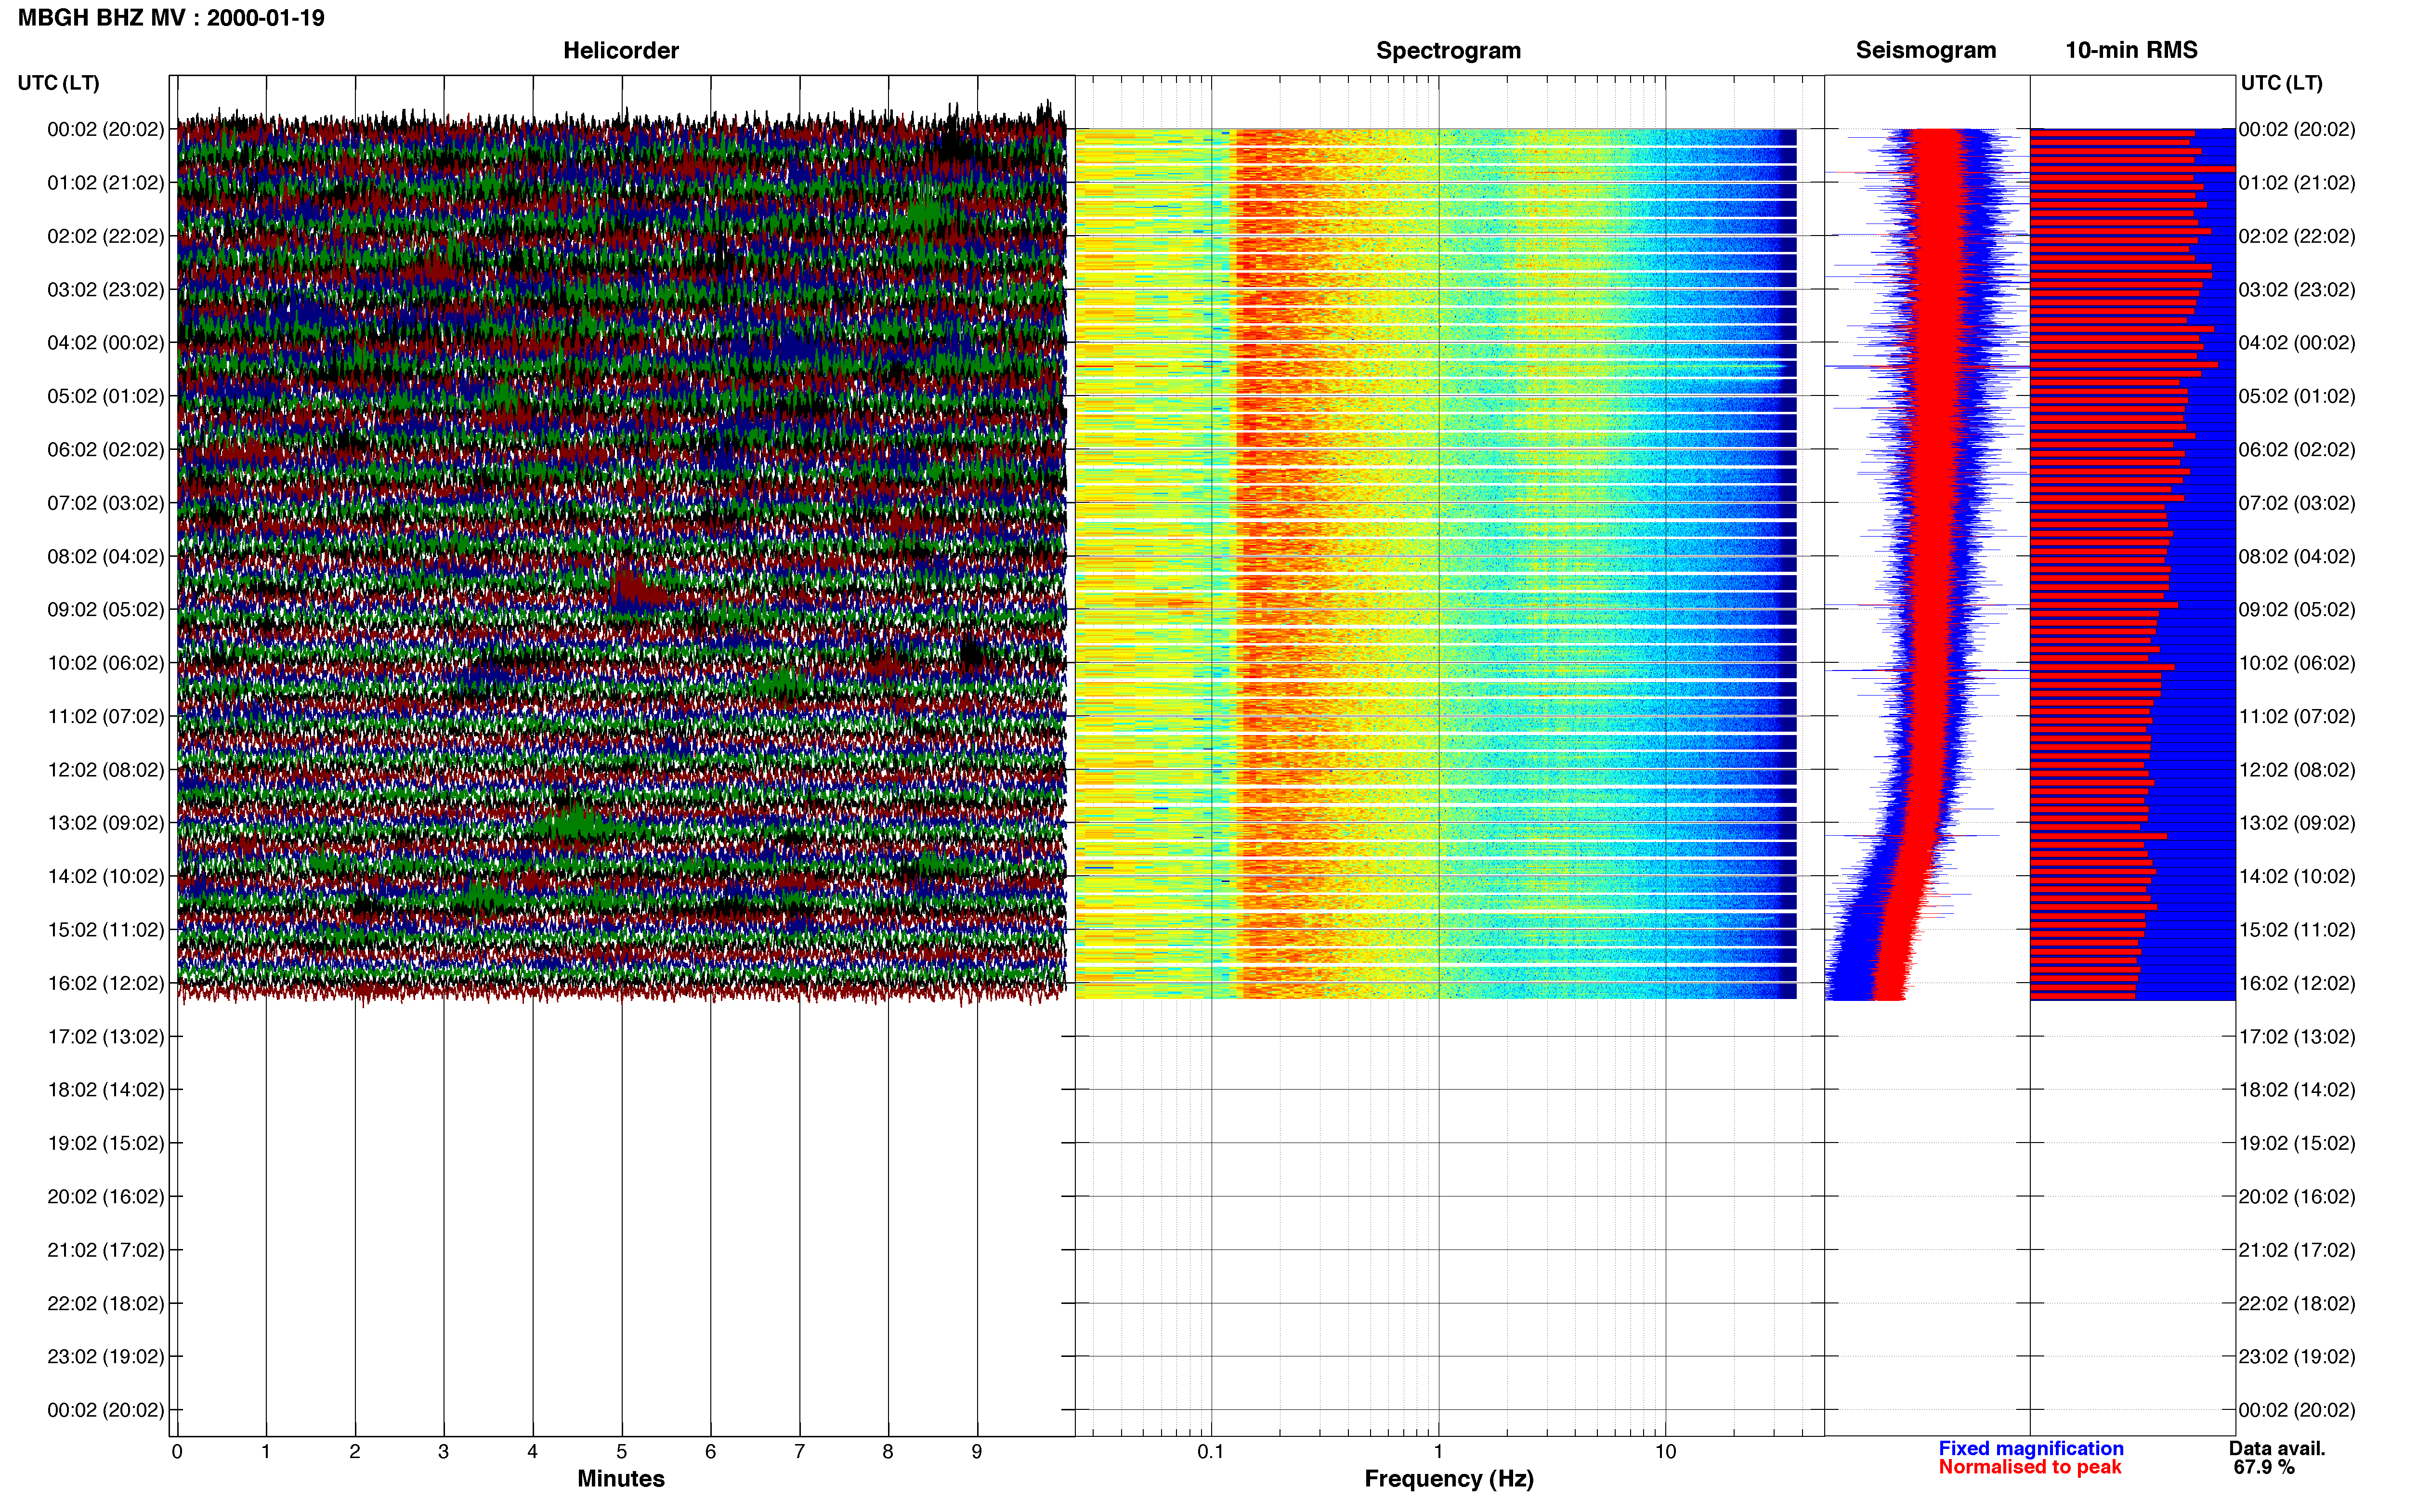Screen dimensions: 2417x1512
Task: Select the 10-min RMS panel heading
Action: [2131, 50]
